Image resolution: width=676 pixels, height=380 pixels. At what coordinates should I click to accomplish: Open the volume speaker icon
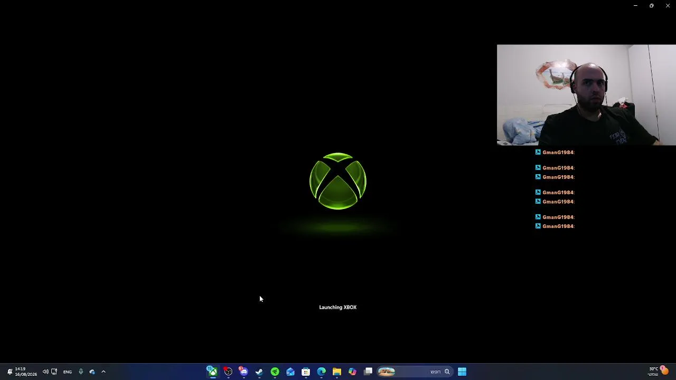pyautogui.click(x=45, y=372)
